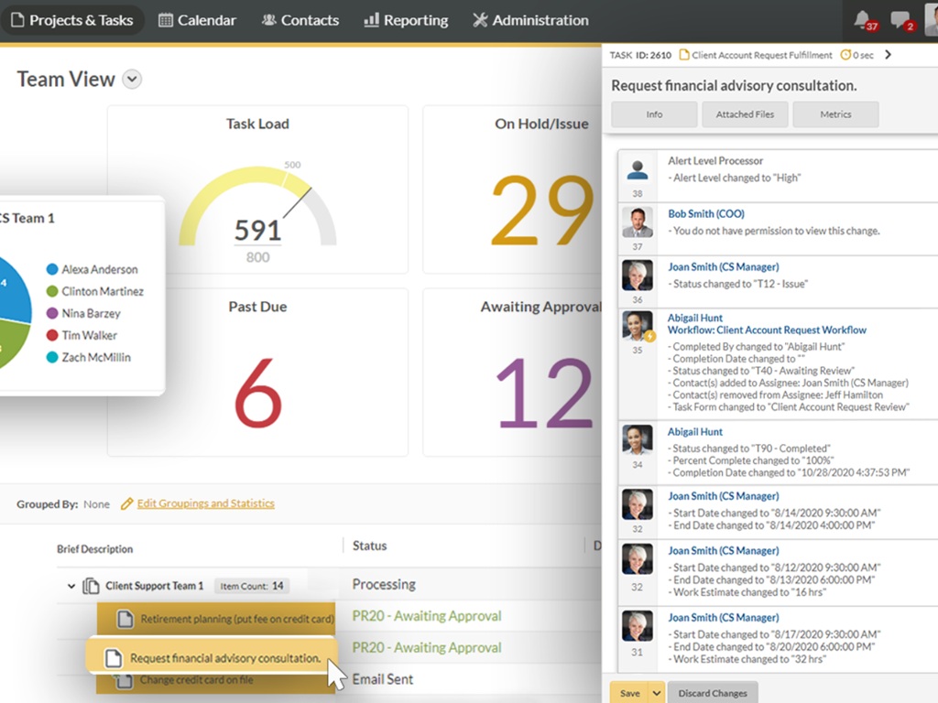Open the Edit Groupings and Statistics link
This screenshot has width=938, height=703.
[x=205, y=503]
